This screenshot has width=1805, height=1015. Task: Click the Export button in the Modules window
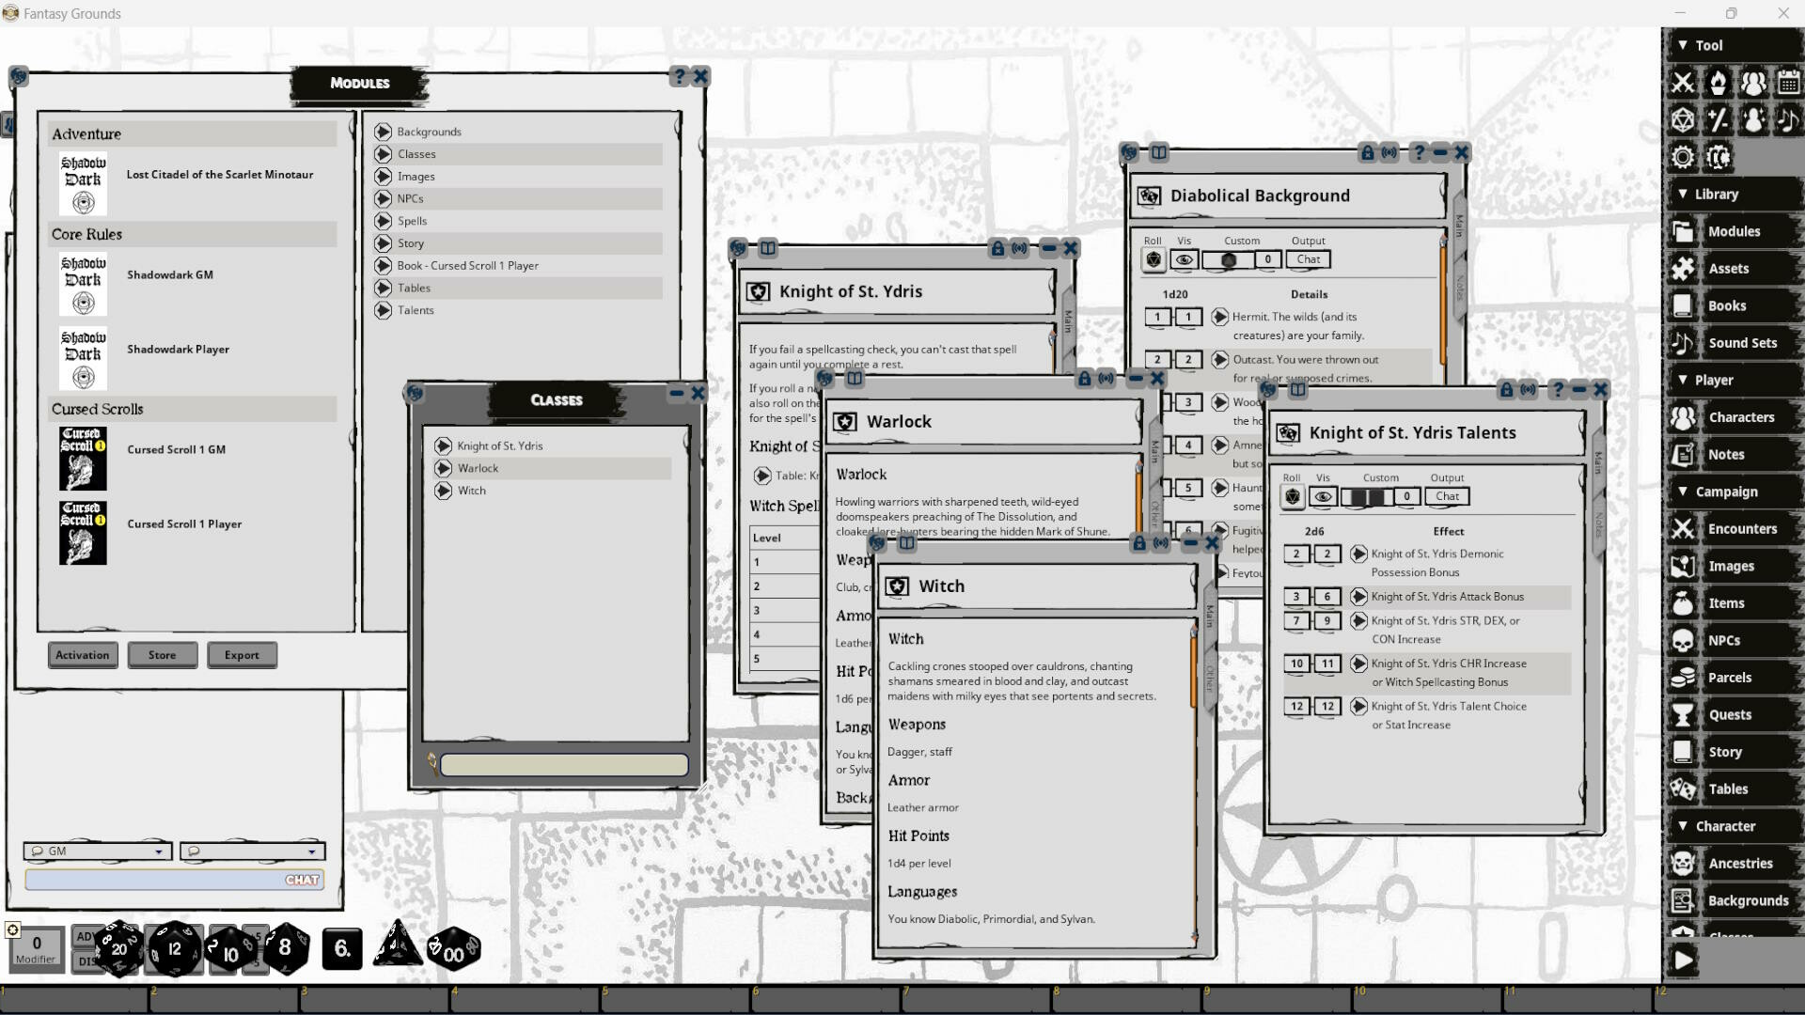(242, 655)
